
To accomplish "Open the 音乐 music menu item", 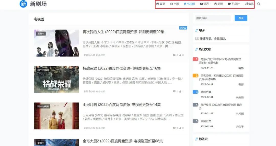I will coord(249,4).
